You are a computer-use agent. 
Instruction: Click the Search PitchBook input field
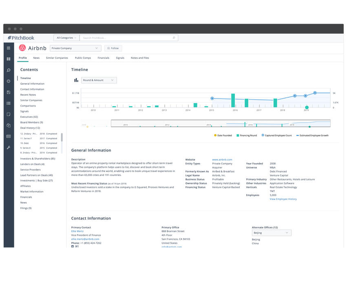[x=127, y=38]
